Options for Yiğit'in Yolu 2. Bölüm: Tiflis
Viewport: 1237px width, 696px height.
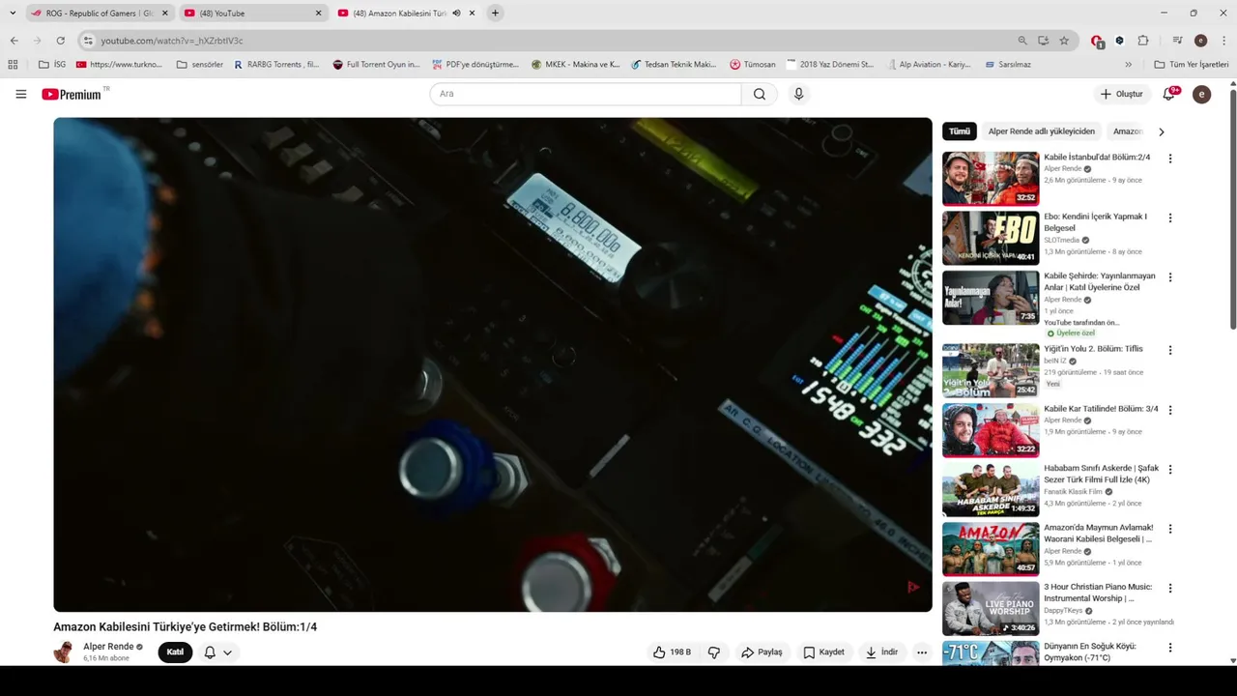tap(1169, 350)
